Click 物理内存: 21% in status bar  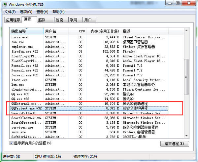point(85,157)
